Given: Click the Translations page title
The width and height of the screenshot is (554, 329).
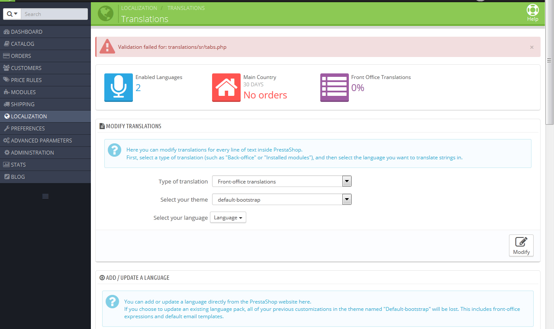Looking at the screenshot, I should pyautogui.click(x=145, y=19).
